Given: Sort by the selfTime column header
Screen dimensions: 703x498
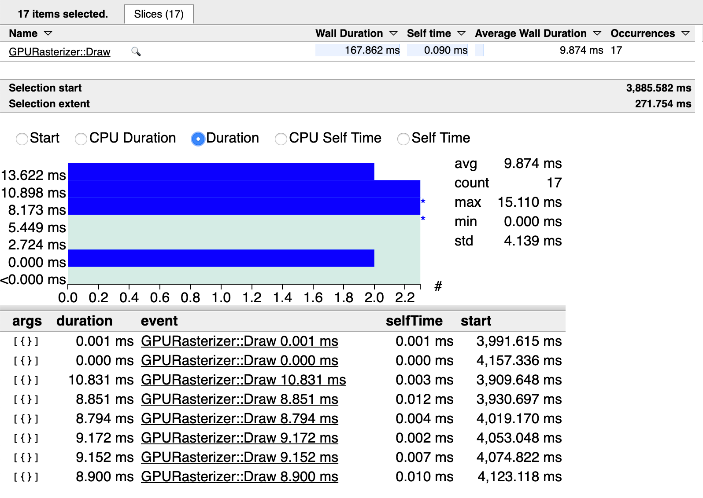Looking at the screenshot, I should (x=414, y=321).
